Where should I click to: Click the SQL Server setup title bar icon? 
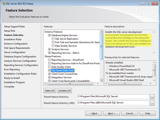pos(4,4)
